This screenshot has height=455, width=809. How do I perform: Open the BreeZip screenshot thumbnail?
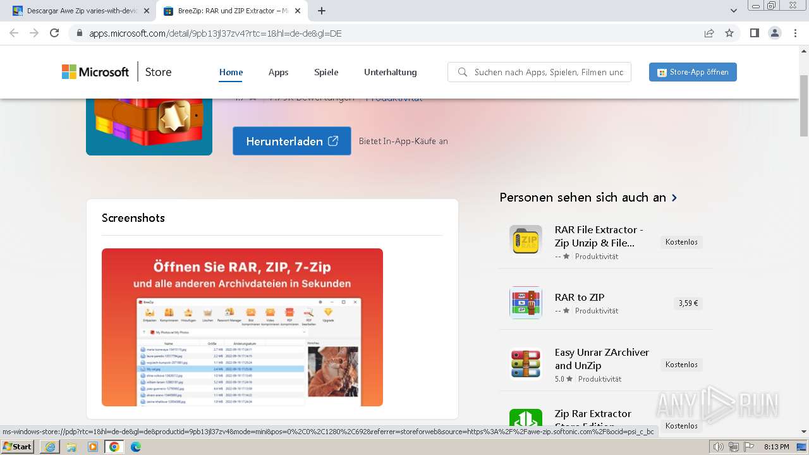242,327
